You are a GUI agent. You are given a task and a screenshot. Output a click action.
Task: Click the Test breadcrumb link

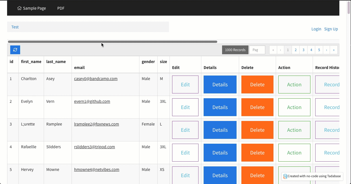[x=15, y=27]
